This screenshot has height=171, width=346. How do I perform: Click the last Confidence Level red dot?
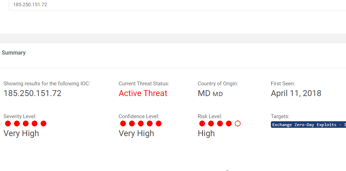tap(159, 124)
